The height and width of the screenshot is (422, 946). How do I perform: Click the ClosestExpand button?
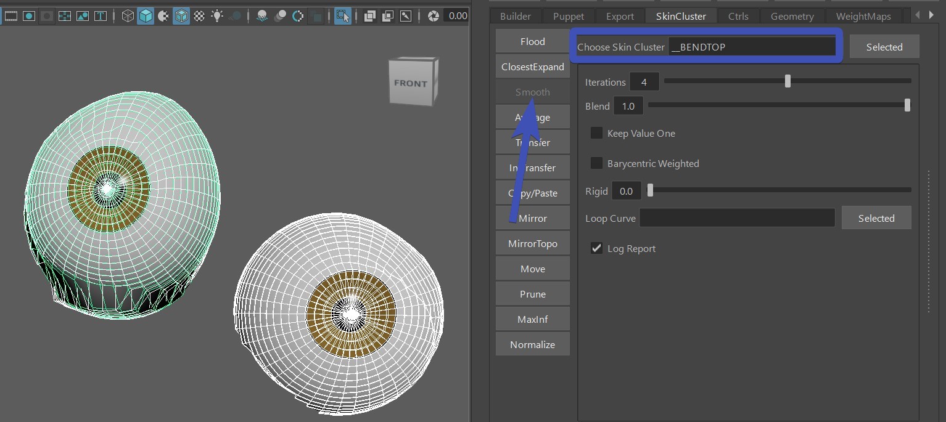[533, 67]
